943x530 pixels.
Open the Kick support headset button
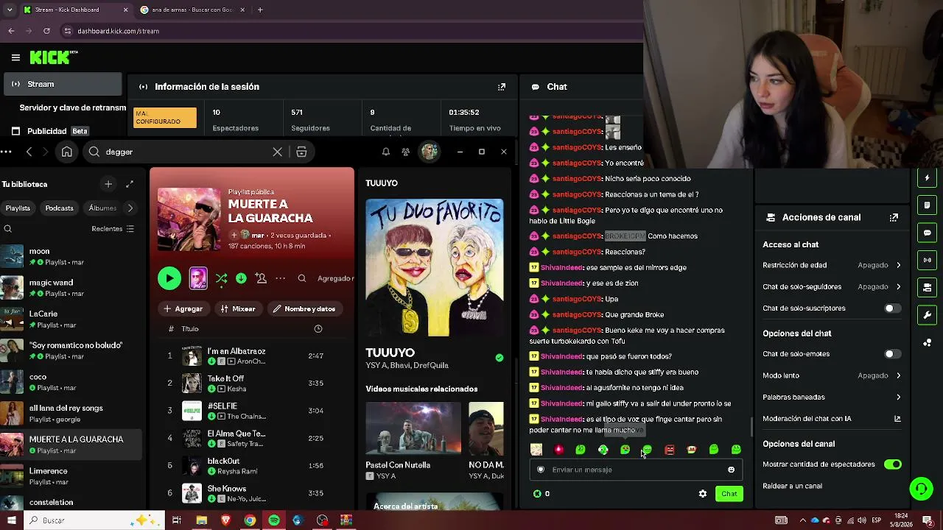tap(921, 488)
